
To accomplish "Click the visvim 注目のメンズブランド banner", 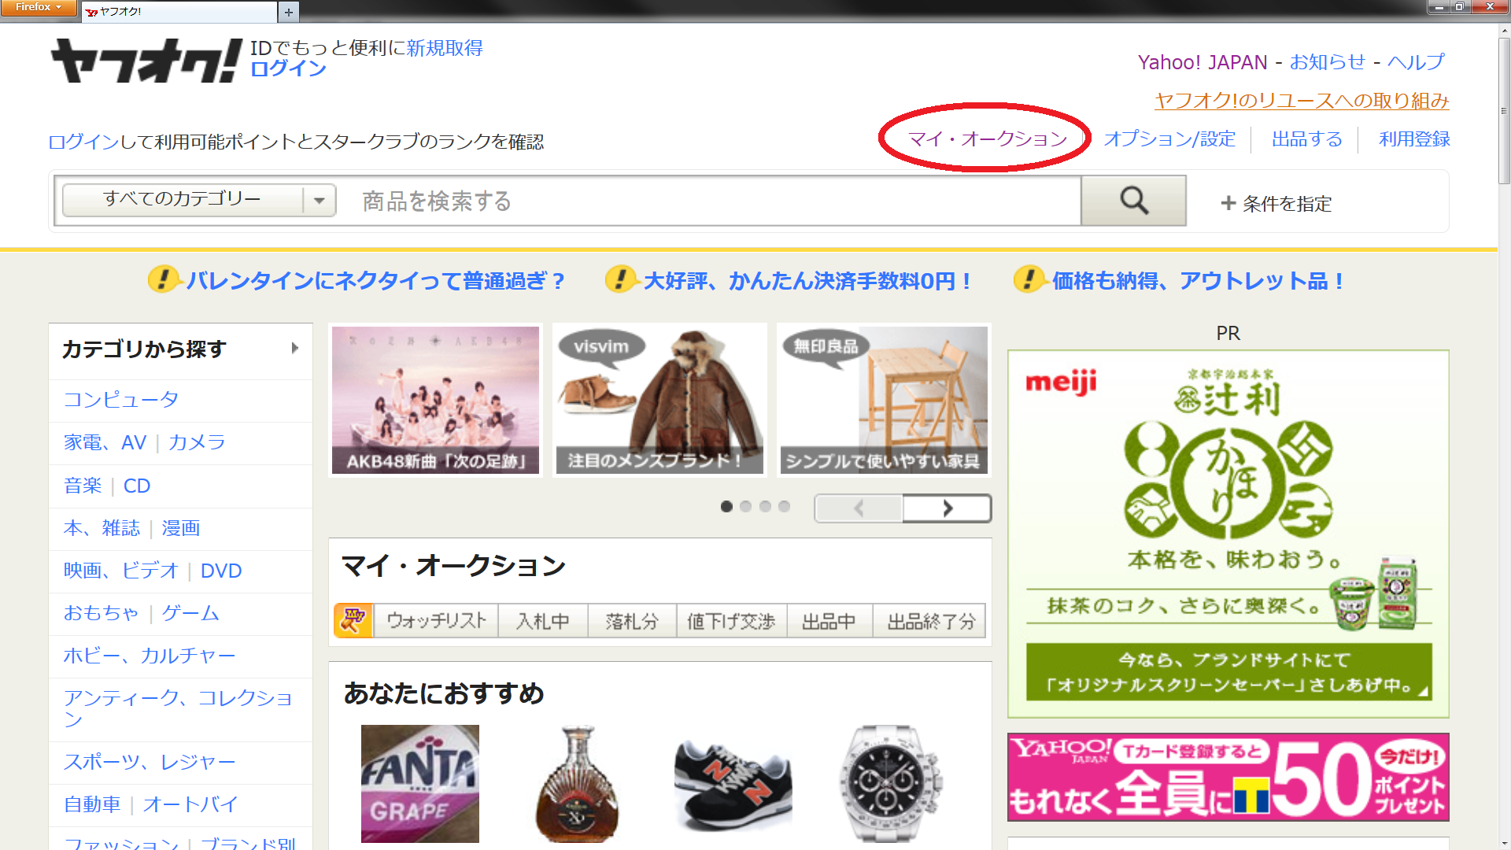I will pos(659,400).
